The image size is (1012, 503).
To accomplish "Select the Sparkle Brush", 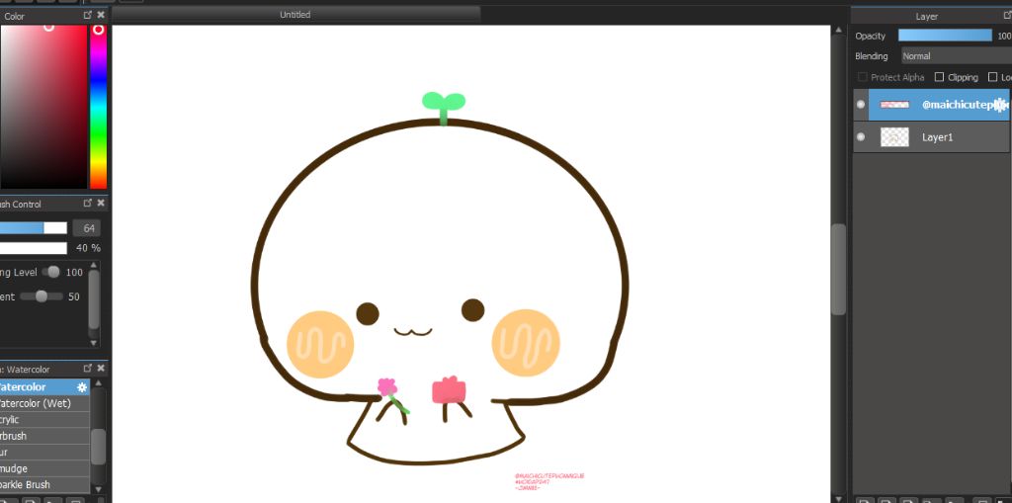I will pyautogui.click(x=44, y=484).
